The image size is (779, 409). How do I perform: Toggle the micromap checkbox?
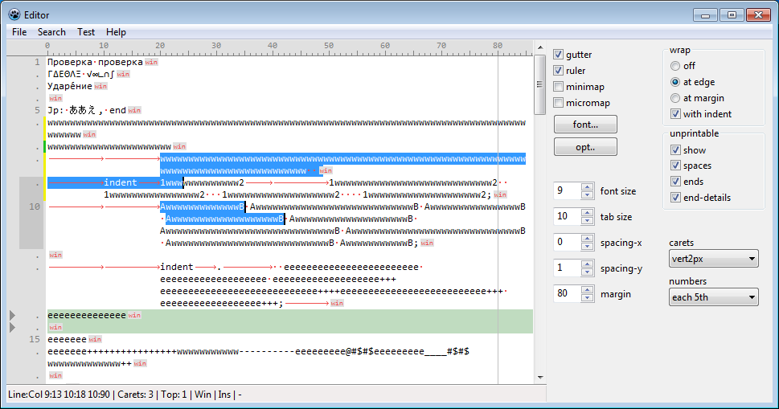[559, 103]
